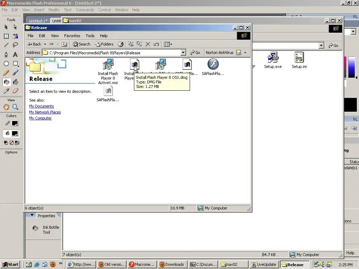Launch Firefox from Quick Launch bar
This screenshot has height=269, width=359.
pyautogui.click(x=53, y=264)
